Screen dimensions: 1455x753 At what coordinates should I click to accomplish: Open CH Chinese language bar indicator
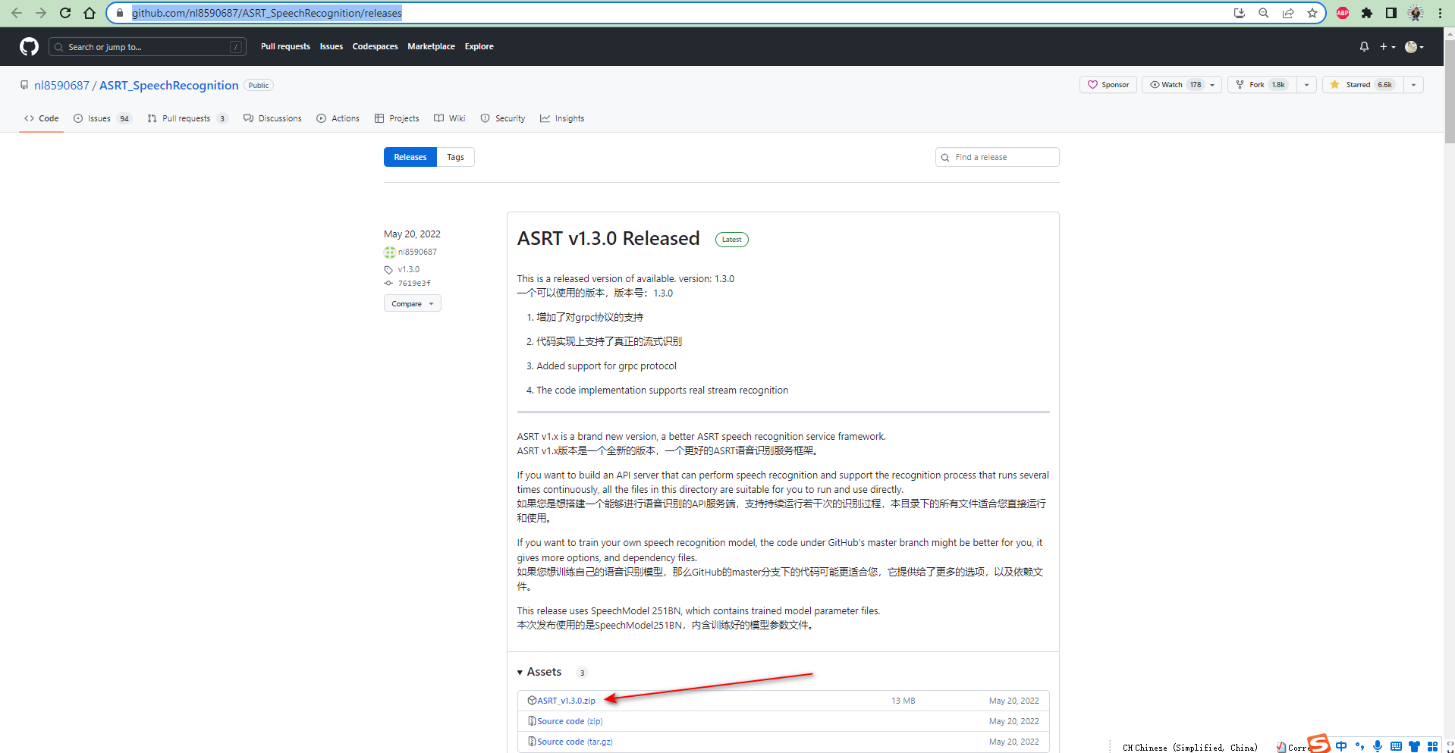click(1189, 748)
